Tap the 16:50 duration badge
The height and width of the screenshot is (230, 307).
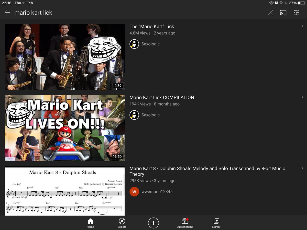pos(117,157)
